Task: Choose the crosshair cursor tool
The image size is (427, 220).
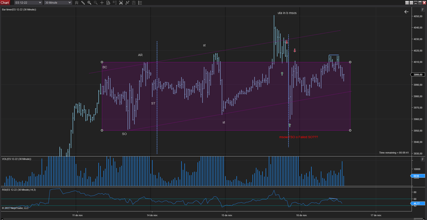Action: click(x=102, y=2)
